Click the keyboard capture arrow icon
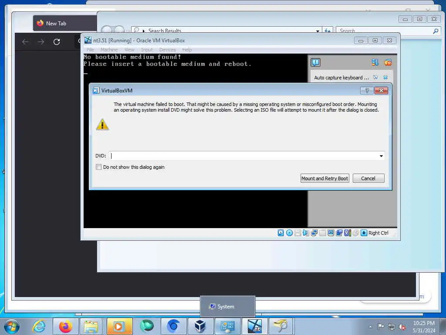Viewport: 446px width, 335px height. (364, 233)
